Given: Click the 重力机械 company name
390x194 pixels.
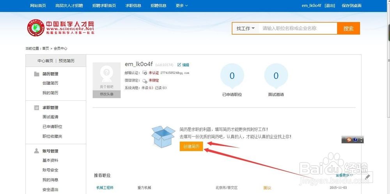Looking at the screenshot, I should (144, 188).
